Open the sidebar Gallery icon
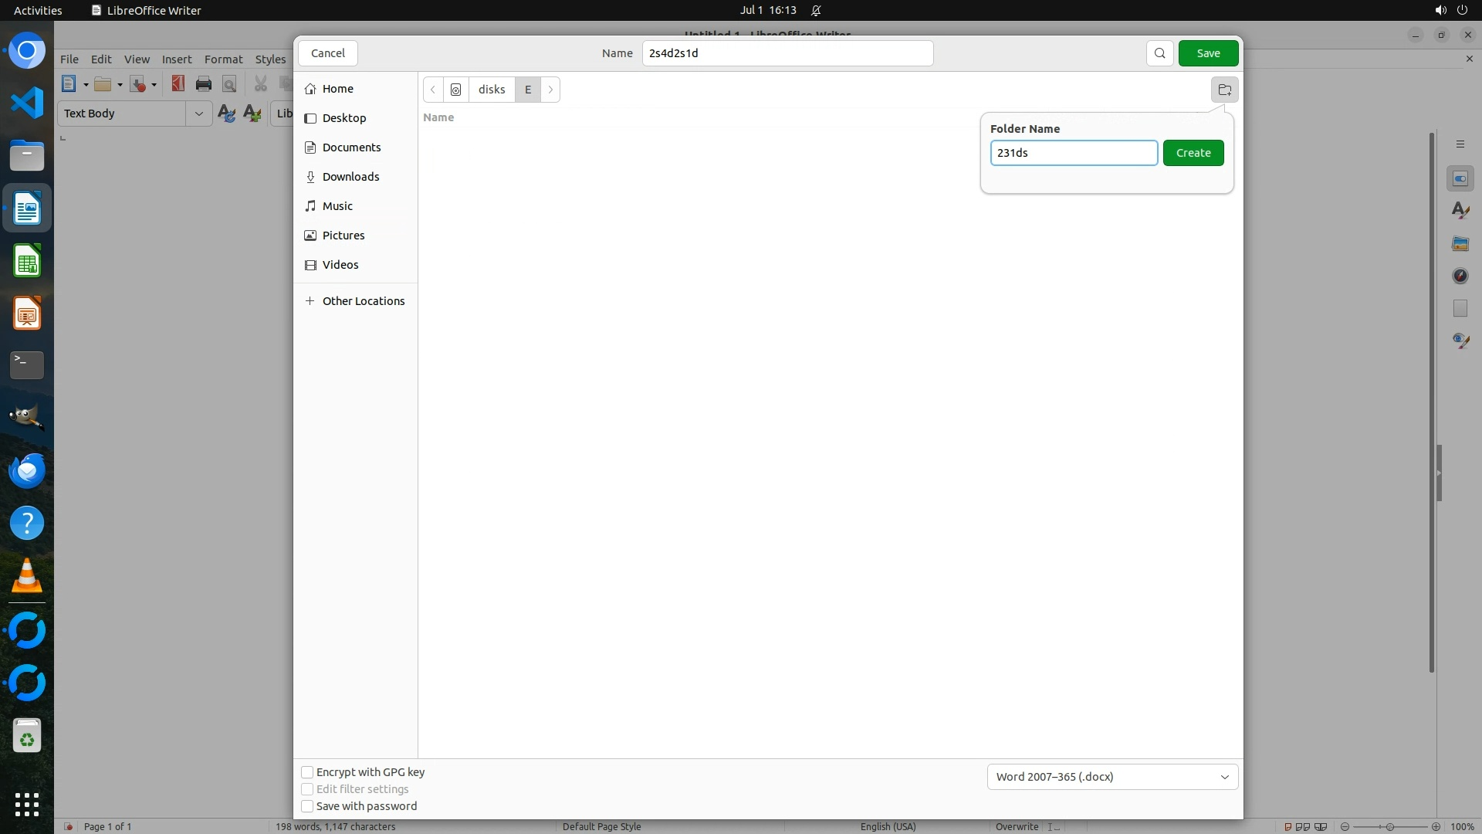1482x834 pixels. pyautogui.click(x=1460, y=244)
